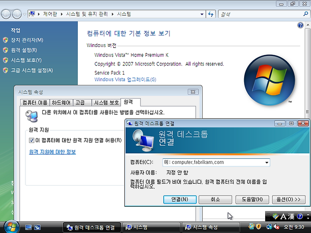This screenshot has width=311, height=233.
Task: Select 시스템 taskbar button
Action: [151, 227]
